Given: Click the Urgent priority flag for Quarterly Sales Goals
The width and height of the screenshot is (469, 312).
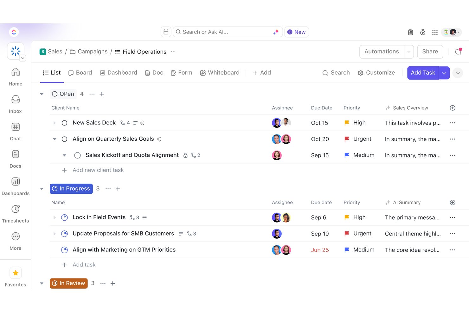Looking at the screenshot, I should point(347,139).
